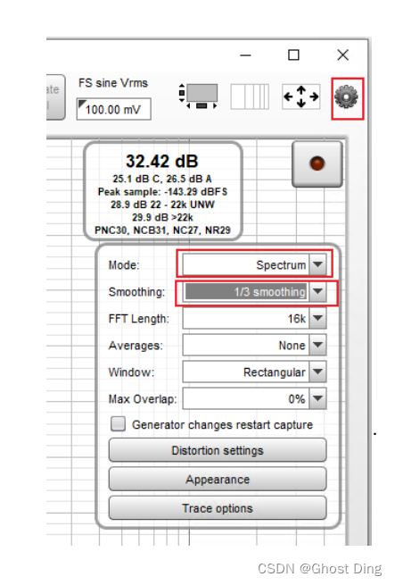Maximize the window
The width and height of the screenshot is (395, 585).
(293, 54)
